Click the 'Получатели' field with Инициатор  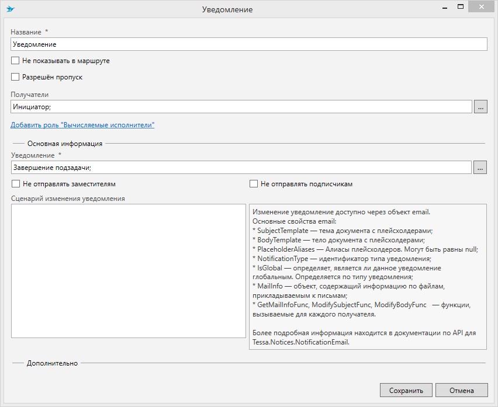pyautogui.click(x=241, y=107)
